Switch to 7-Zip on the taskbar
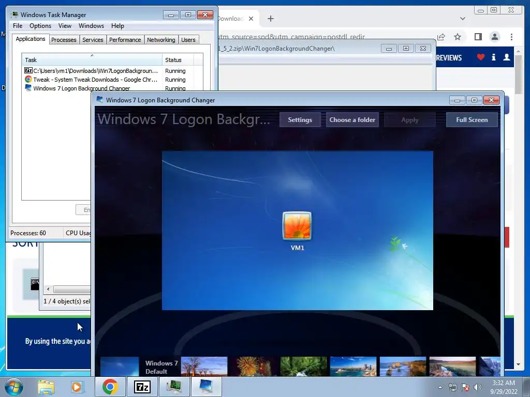This screenshot has height=397, width=530. [x=142, y=387]
